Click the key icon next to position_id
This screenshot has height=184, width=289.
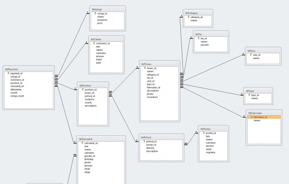click(83, 90)
